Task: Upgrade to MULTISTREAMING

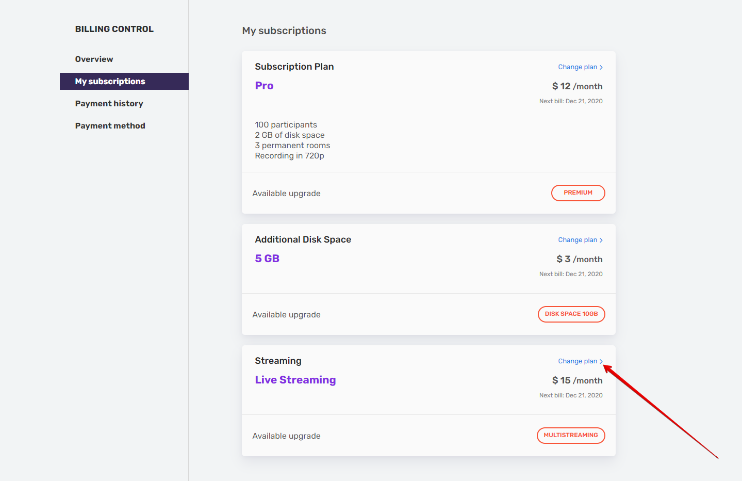Action: click(571, 436)
